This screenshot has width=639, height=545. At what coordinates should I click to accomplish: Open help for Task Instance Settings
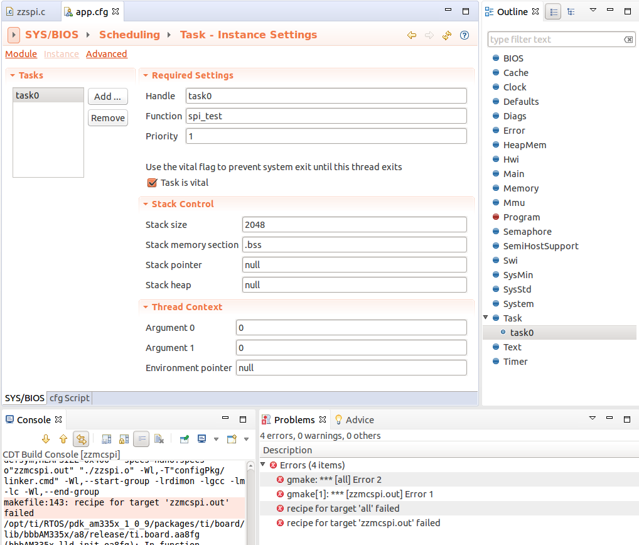pyautogui.click(x=464, y=35)
